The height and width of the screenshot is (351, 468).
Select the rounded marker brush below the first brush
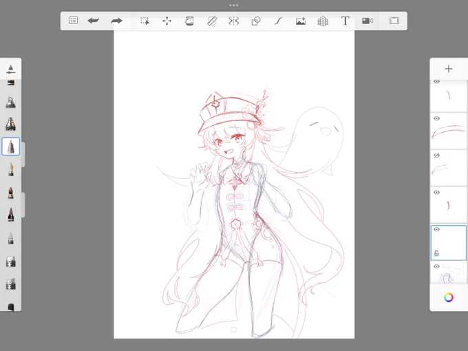[10, 102]
